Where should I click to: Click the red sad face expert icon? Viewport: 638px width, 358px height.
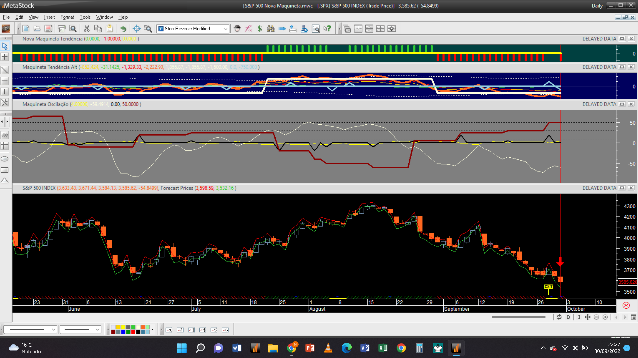[x=626, y=305]
